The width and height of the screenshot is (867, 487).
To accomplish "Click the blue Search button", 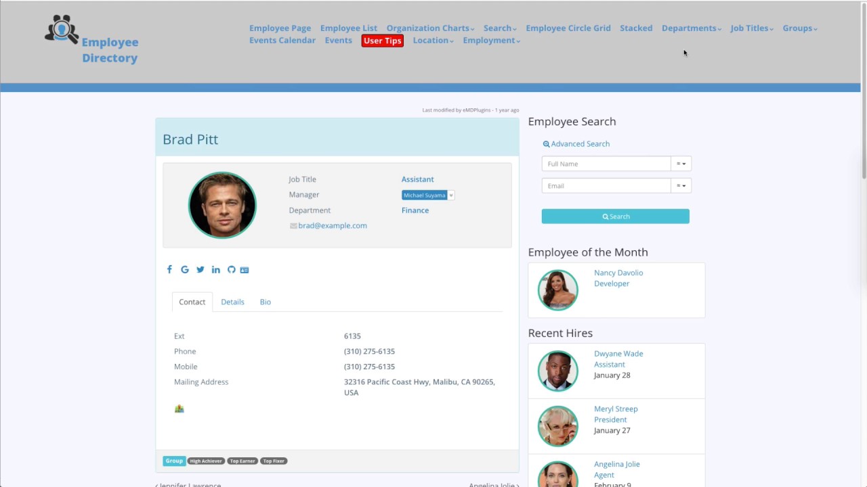I will pyautogui.click(x=615, y=216).
